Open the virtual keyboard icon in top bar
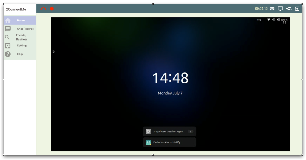306x160 pixels. (272, 9)
